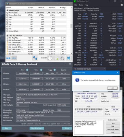Take a ZenTimings screenshot with the camera icon

[122, 5]
